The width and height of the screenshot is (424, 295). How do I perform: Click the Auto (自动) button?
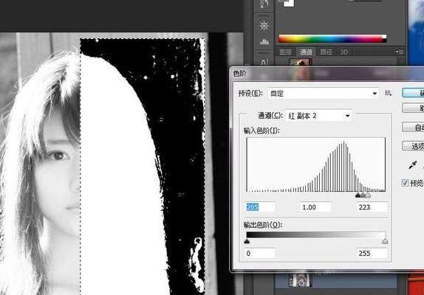413,127
